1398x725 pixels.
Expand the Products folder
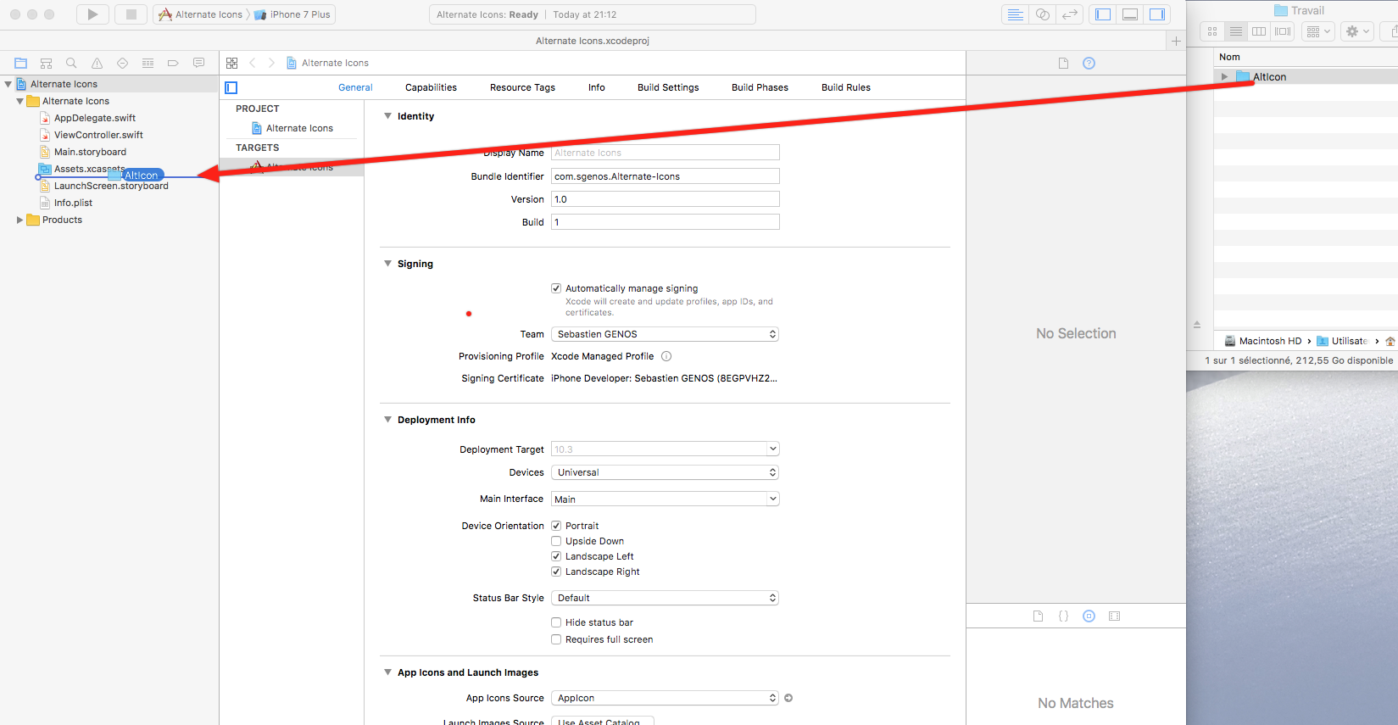pyautogui.click(x=19, y=220)
